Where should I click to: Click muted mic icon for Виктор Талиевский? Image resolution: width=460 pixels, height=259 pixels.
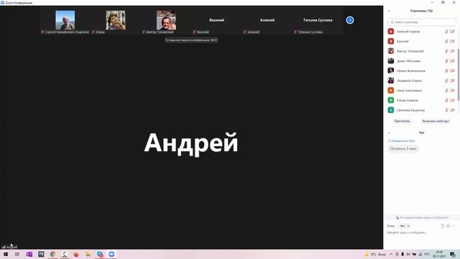tap(446, 51)
